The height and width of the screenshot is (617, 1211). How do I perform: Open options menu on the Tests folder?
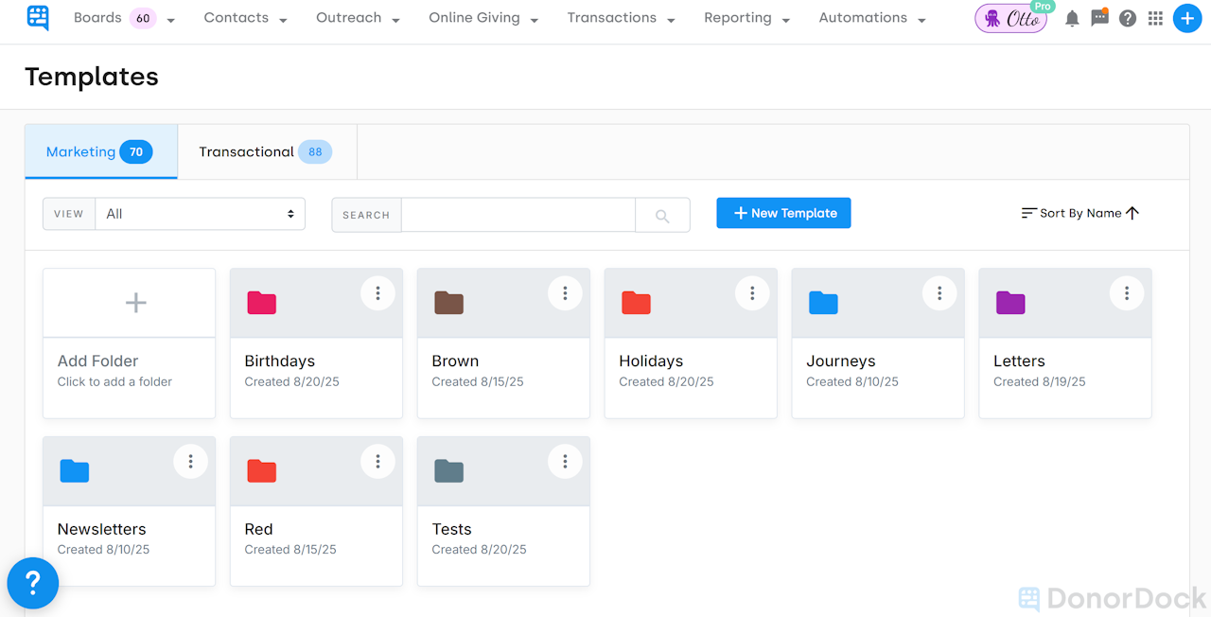click(565, 461)
